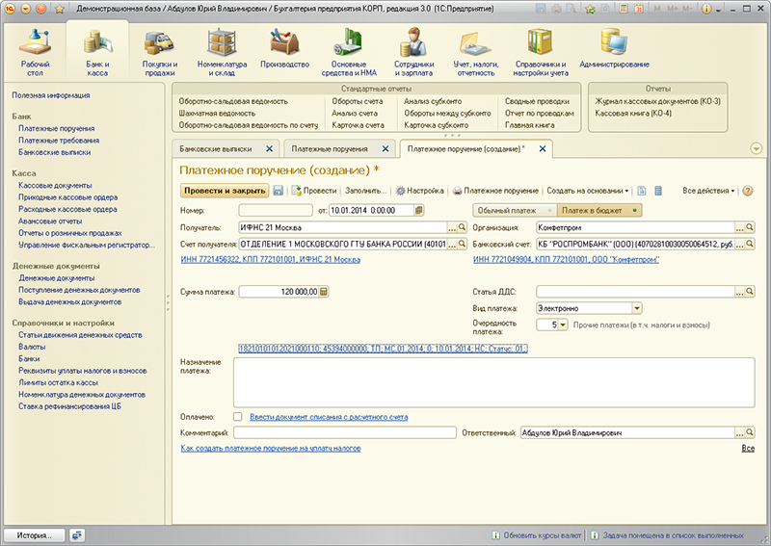Viewport: 771px width, 546px height.
Task: Open ИНН 7721456322 recipient details link
Action: 271,259
